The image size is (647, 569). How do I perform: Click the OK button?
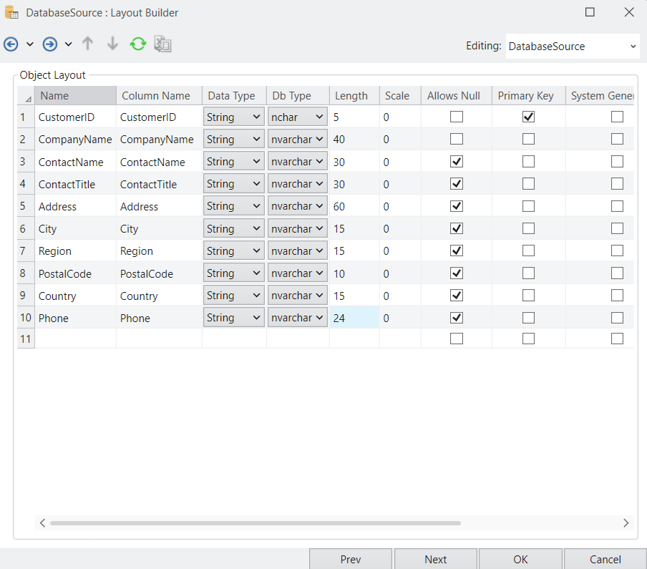point(520,559)
